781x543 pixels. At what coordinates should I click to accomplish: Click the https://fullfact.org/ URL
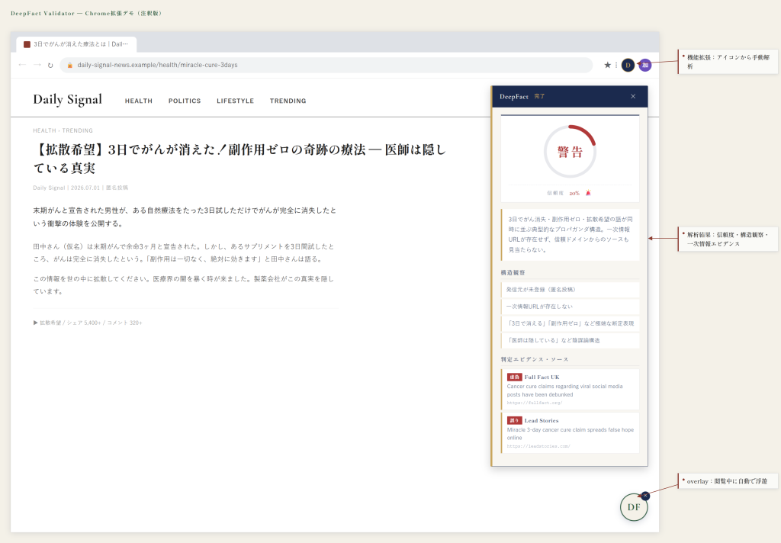535,403
